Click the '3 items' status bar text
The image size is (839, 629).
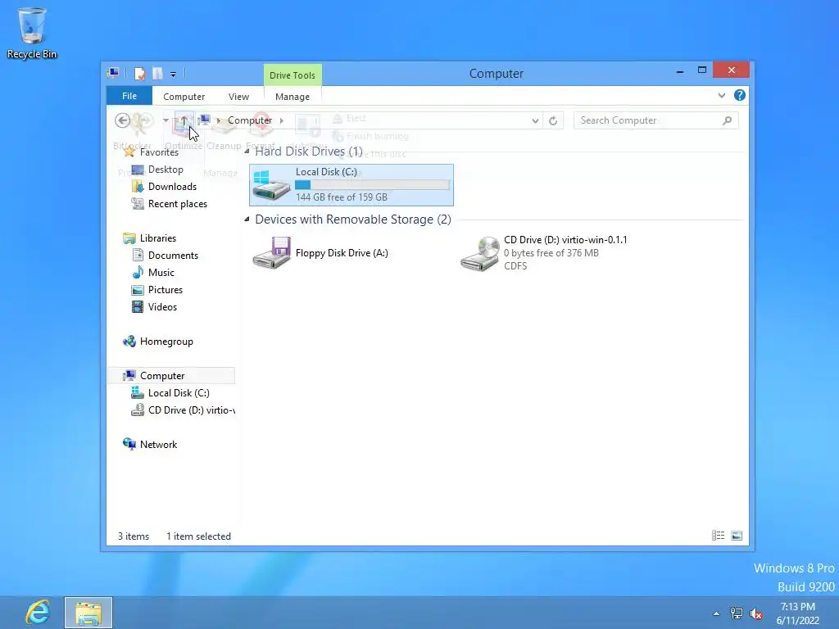point(134,536)
